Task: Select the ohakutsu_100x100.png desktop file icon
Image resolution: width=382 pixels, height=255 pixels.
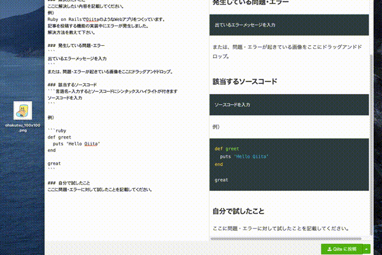Action: pos(23,111)
